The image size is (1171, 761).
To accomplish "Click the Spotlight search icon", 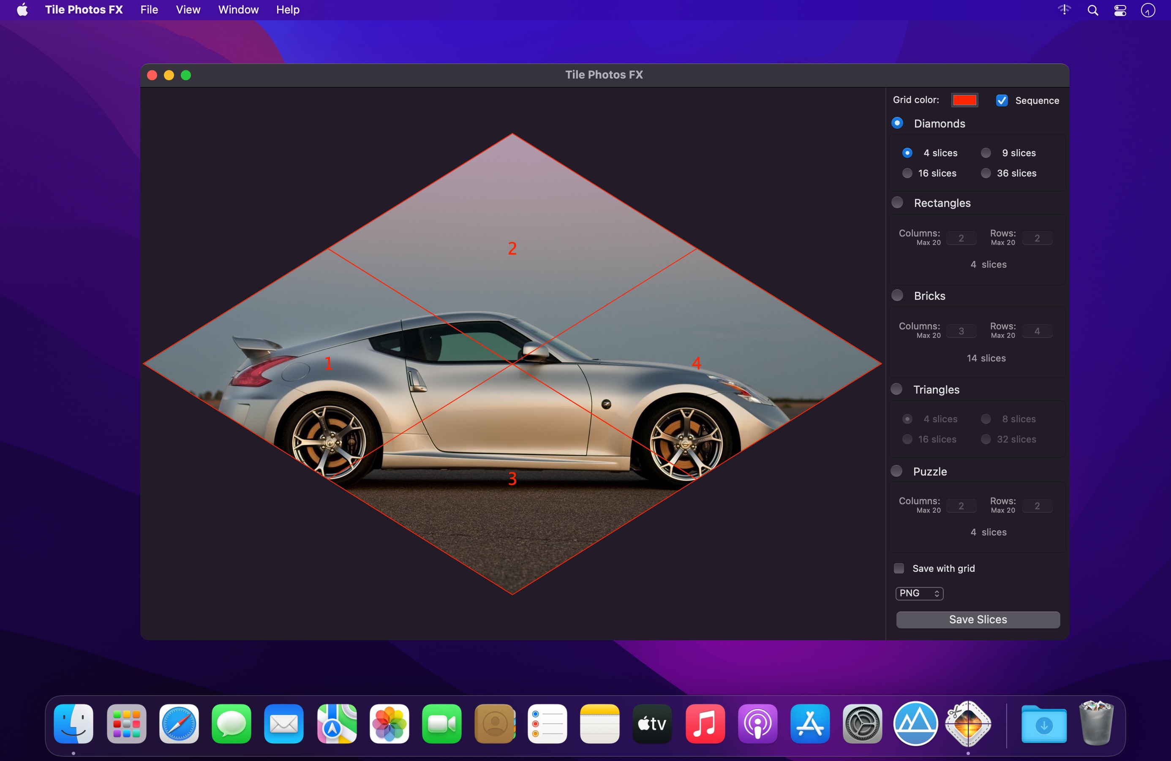I will click(x=1092, y=10).
